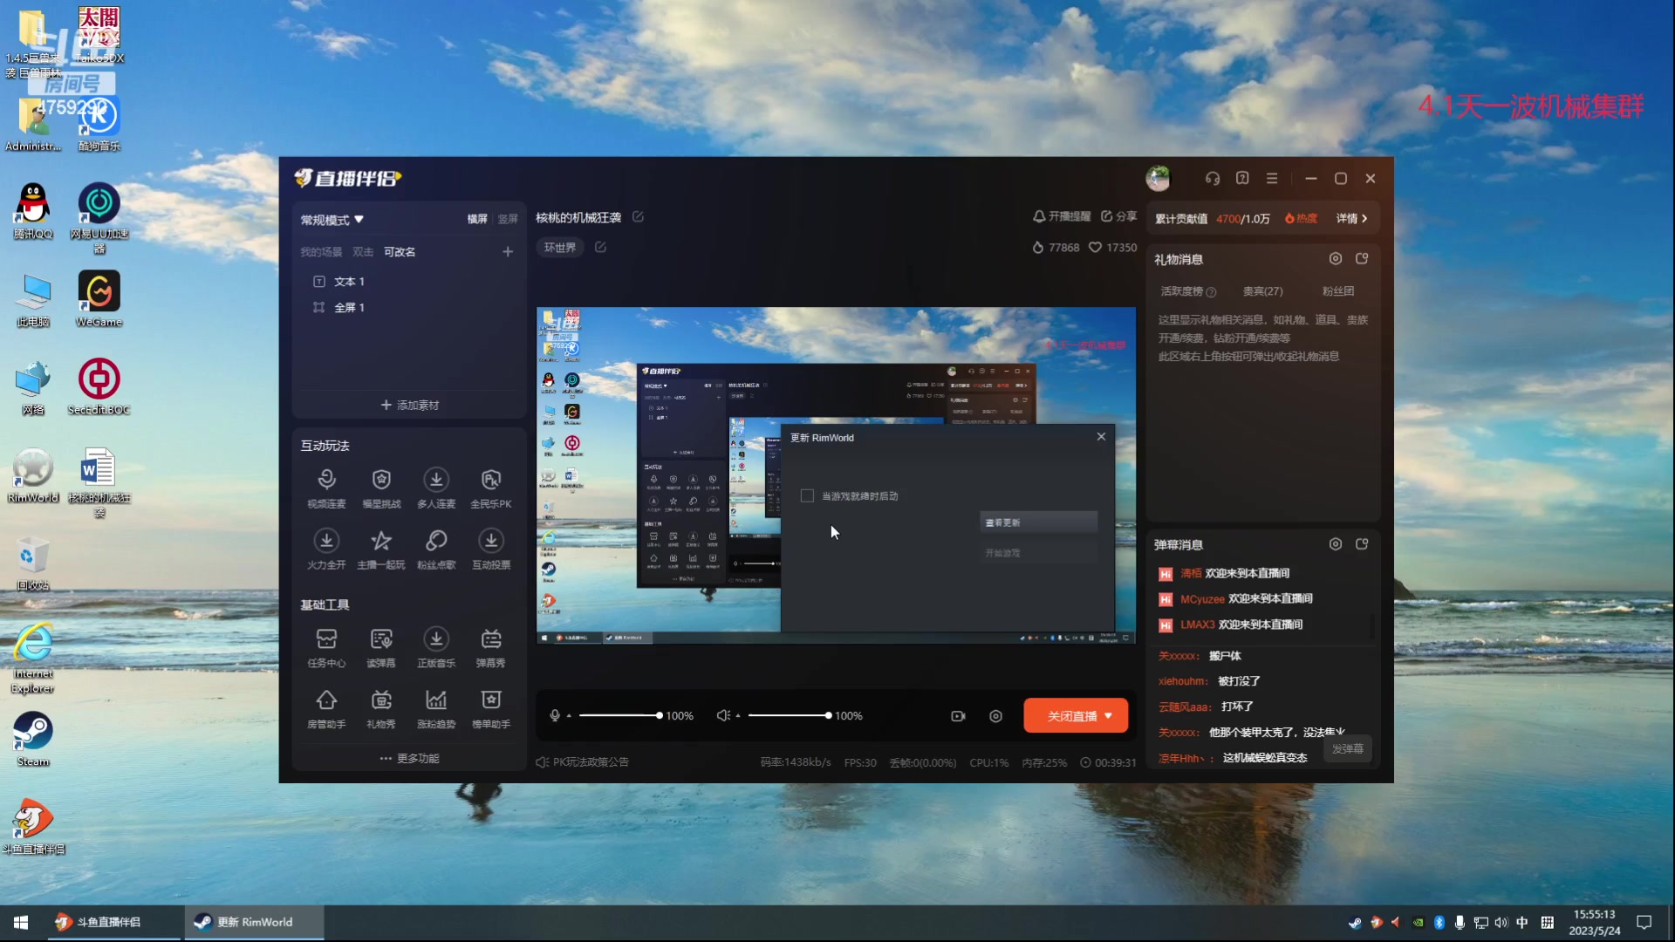This screenshot has width=1675, height=942.
Task: Open 任务中心 tool
Action: click(x=326, y=647)
